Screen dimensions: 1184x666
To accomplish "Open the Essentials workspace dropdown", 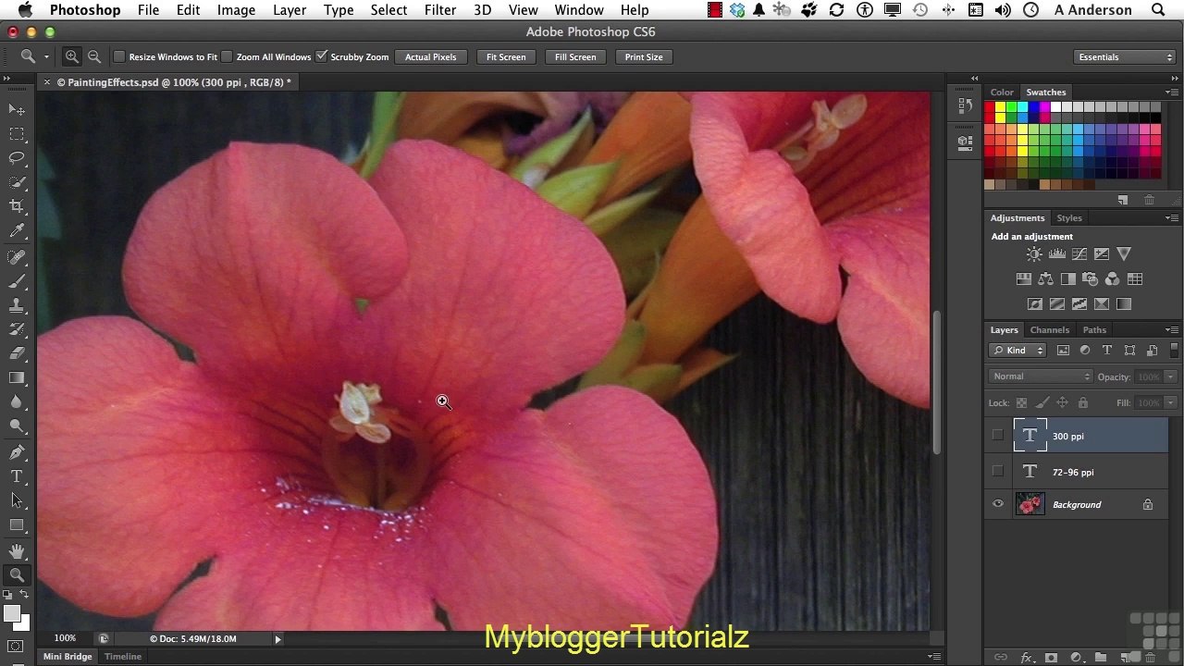I will click(x=1125, y=57).
